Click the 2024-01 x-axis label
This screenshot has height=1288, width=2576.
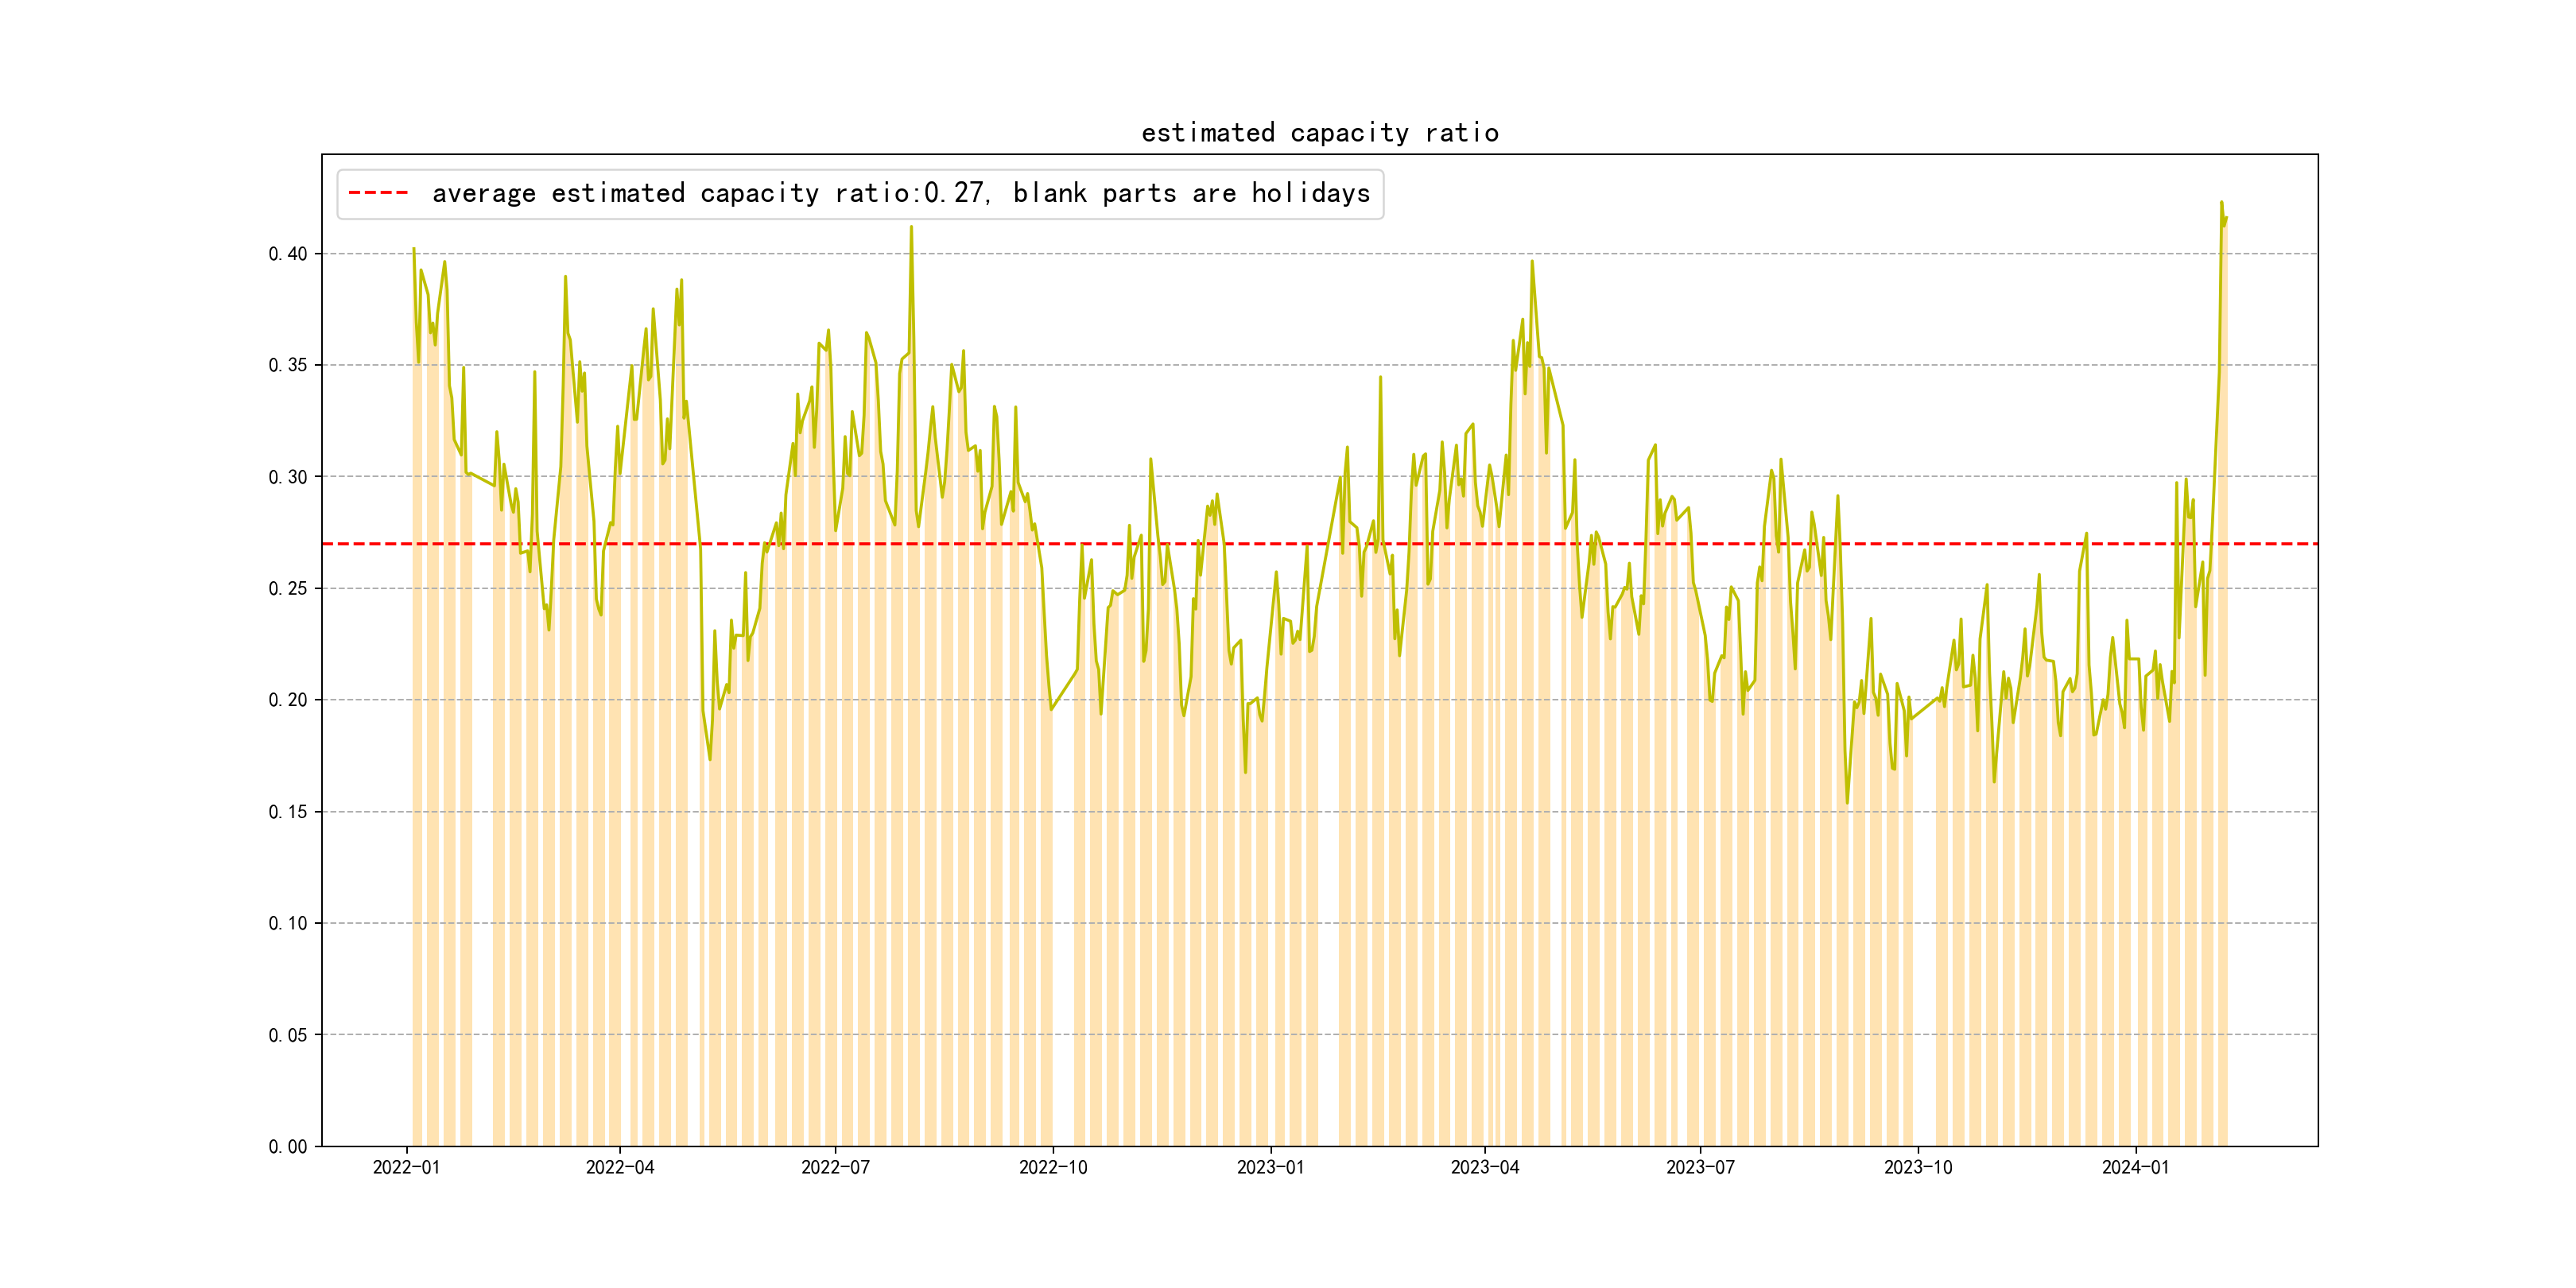click(2135, 1167)
